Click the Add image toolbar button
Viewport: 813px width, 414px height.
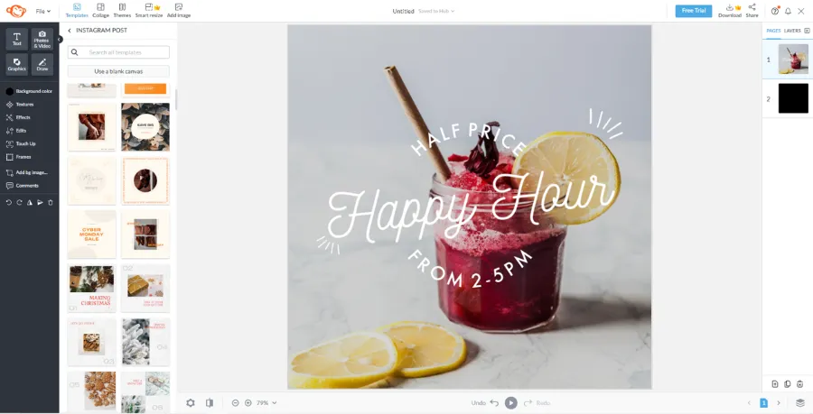click(179, 10)
